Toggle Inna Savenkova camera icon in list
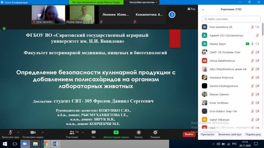The width and height of the screenshot is (264, 148). point(257,27)
